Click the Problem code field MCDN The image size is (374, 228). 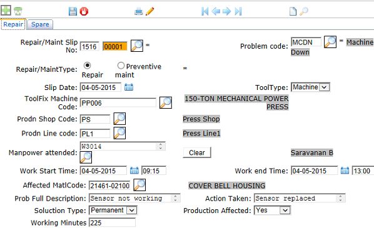click(306, 42)
